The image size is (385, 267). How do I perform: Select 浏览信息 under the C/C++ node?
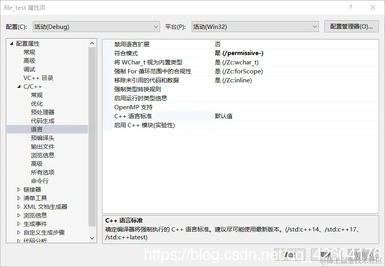click(43, 155)
